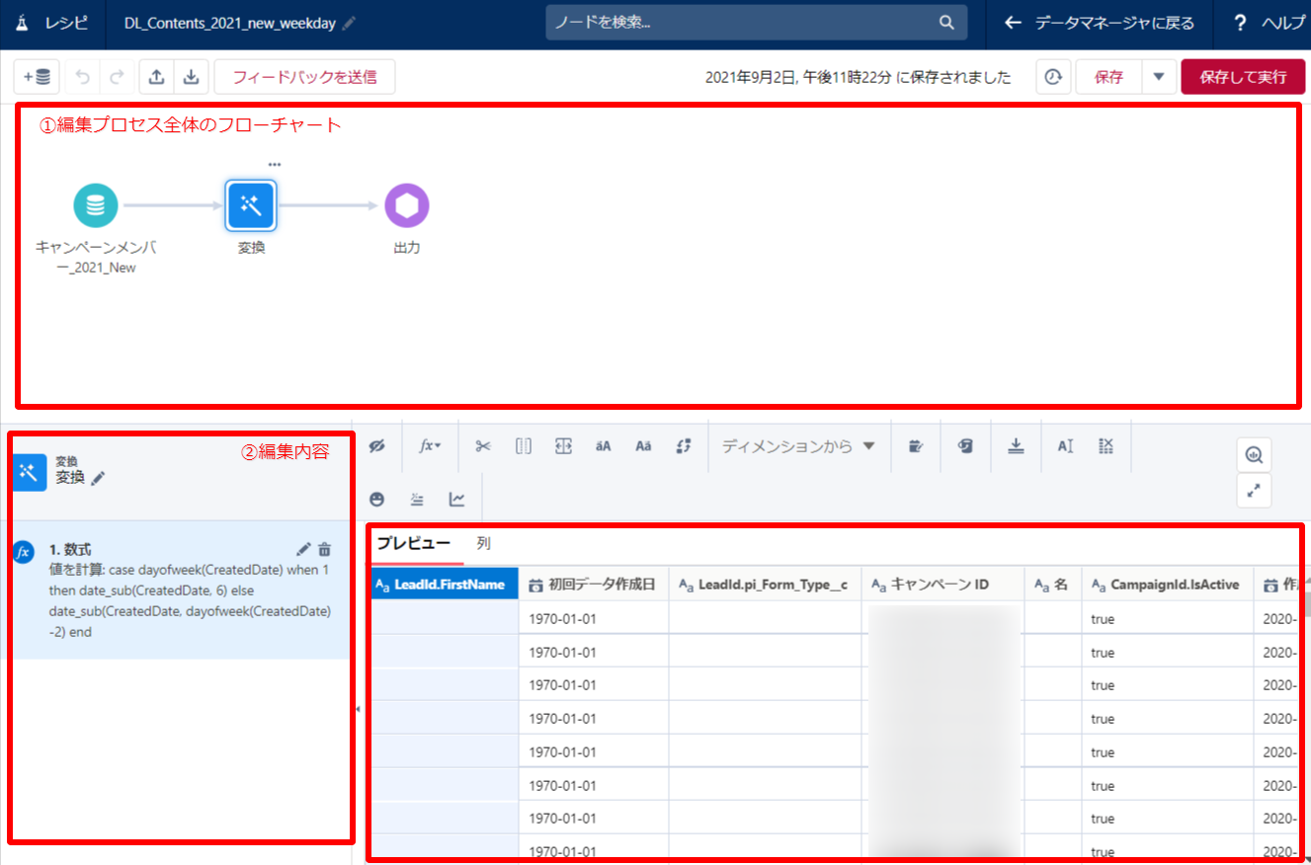Select the 変換 transform node

pyautogui.click(x=251, y=205)
